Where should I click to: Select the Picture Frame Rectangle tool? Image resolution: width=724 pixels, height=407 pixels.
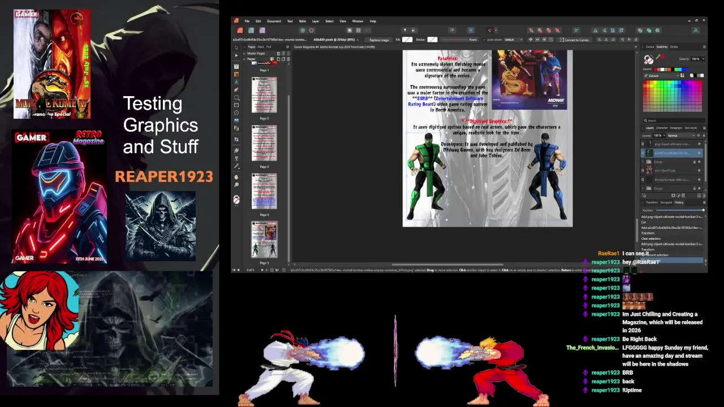click(x=236, y=105)
